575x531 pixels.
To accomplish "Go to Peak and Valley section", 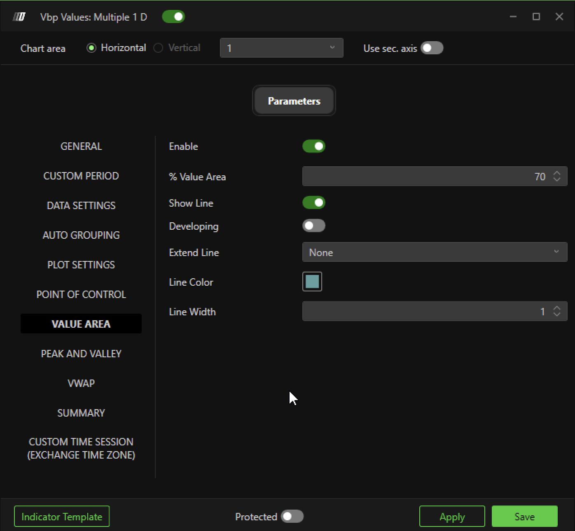I will [x=81, y=354].
